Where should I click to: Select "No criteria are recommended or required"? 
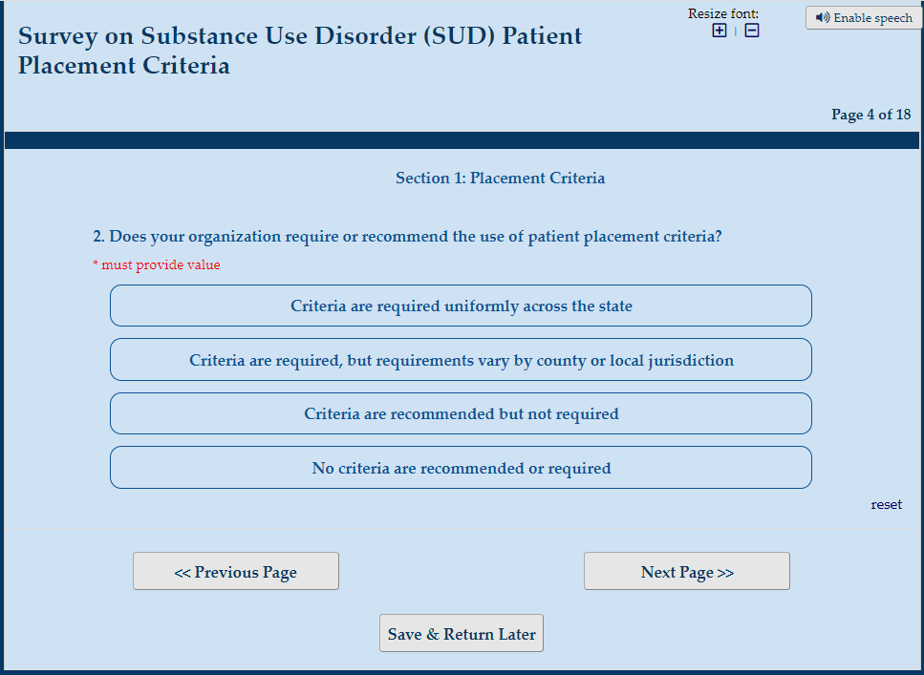point(461,468)
